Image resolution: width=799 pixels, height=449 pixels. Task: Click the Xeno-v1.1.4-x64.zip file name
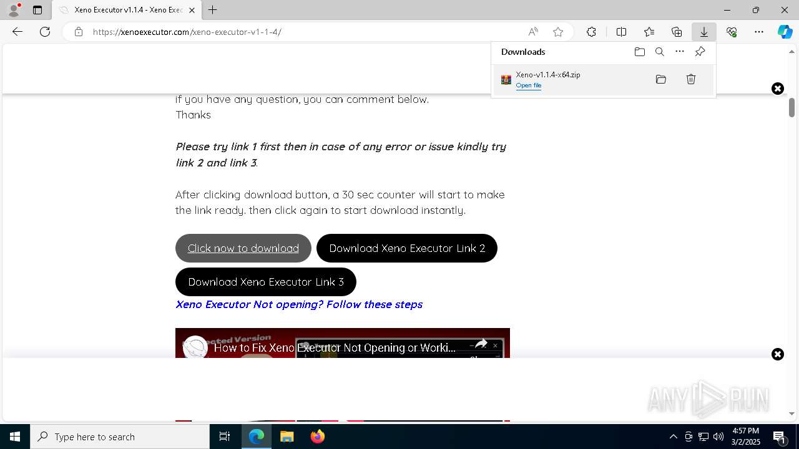point(548,74)
